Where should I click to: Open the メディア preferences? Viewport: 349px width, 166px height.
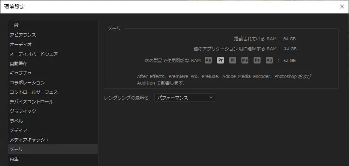(53, 130)
